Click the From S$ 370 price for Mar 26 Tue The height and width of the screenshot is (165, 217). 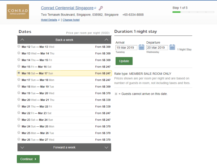pyautogui.click(x=103, y=140)
